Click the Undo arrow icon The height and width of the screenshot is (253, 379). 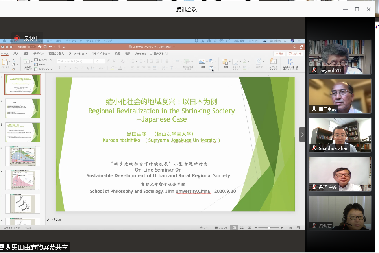[50, 47]
